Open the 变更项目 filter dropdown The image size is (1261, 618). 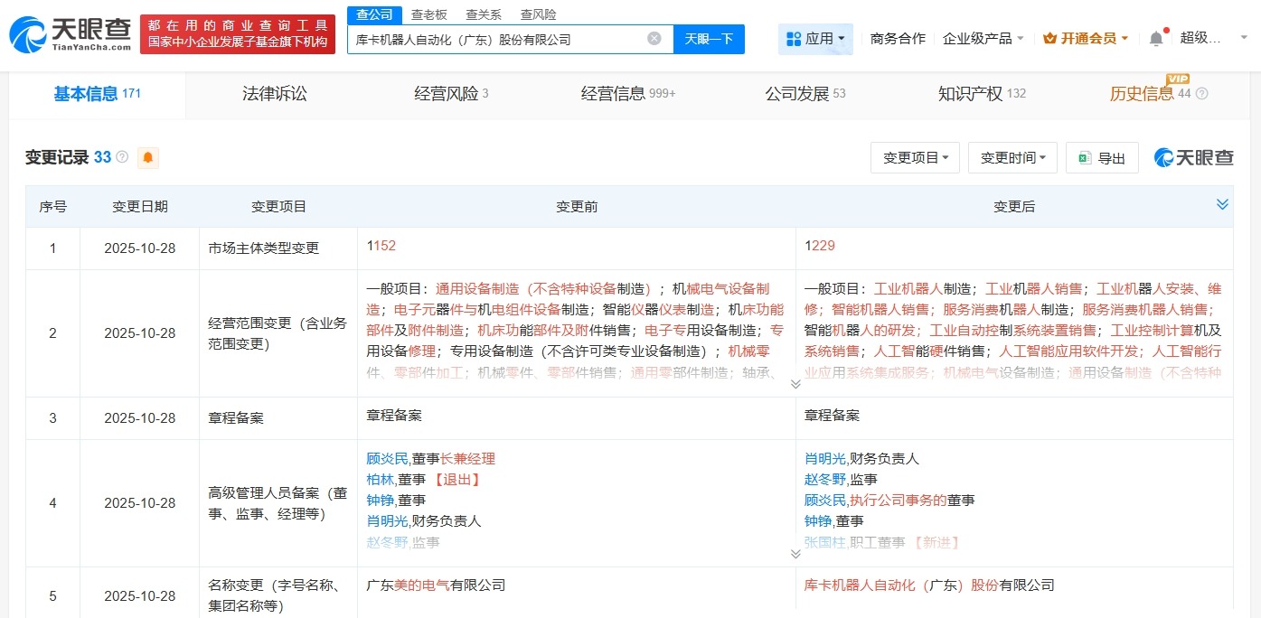pos(915,157)
